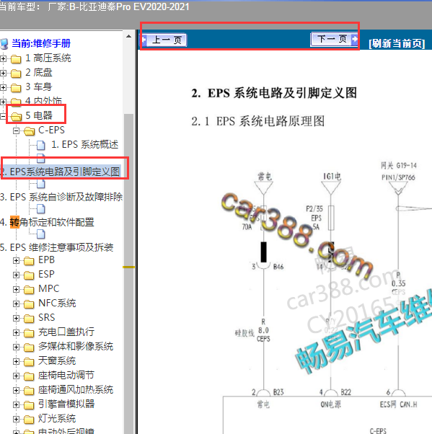Expand the 3 车身 folder

(3, 87)
